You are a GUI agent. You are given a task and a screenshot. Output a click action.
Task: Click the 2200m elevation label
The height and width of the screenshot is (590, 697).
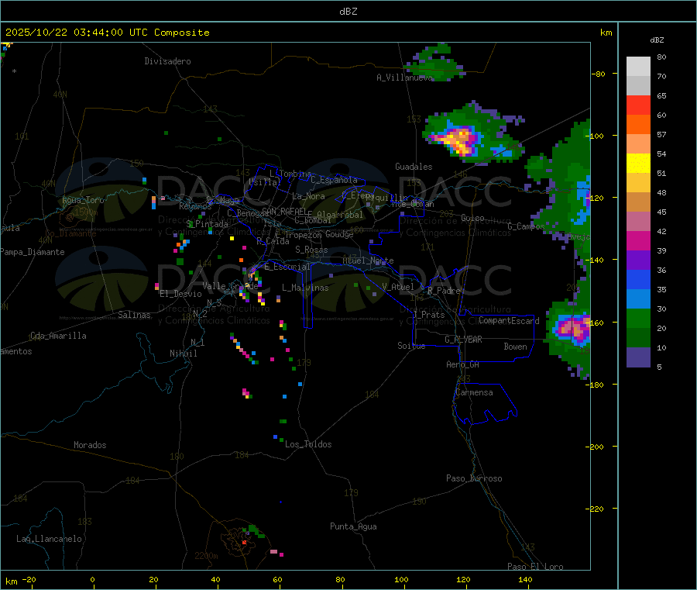(206, 556)
